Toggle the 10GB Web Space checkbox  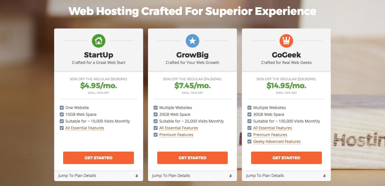(x=62, y=114)
